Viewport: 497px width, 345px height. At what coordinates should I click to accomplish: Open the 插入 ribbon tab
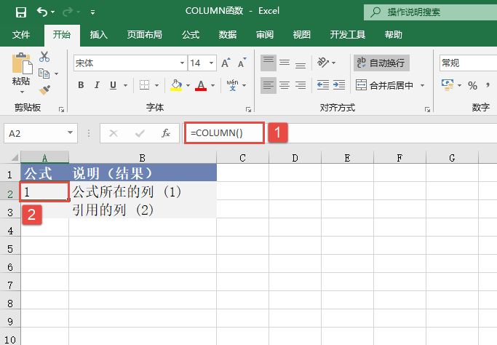[x=99, y=34]
